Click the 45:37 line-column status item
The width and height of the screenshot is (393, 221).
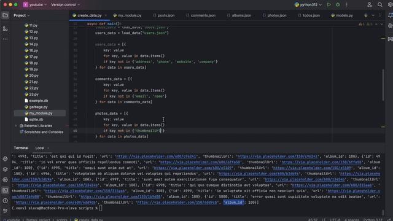(x=313, y=220)
